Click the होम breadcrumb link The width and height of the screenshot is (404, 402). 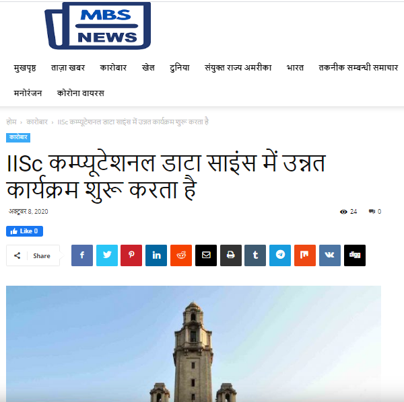tap(11, 122)
